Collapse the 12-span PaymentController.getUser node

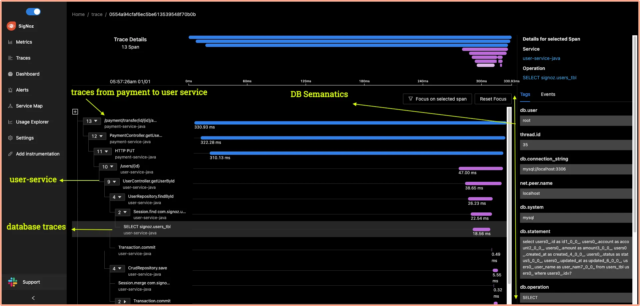click(x=97, y=136)
